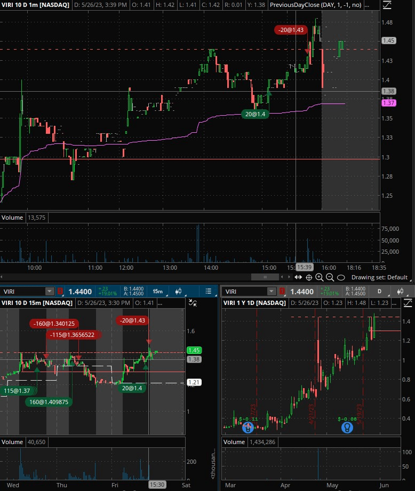Click 15:30 time marker on 15m chart
Viewport: 415px width, 491px height.
157,485
